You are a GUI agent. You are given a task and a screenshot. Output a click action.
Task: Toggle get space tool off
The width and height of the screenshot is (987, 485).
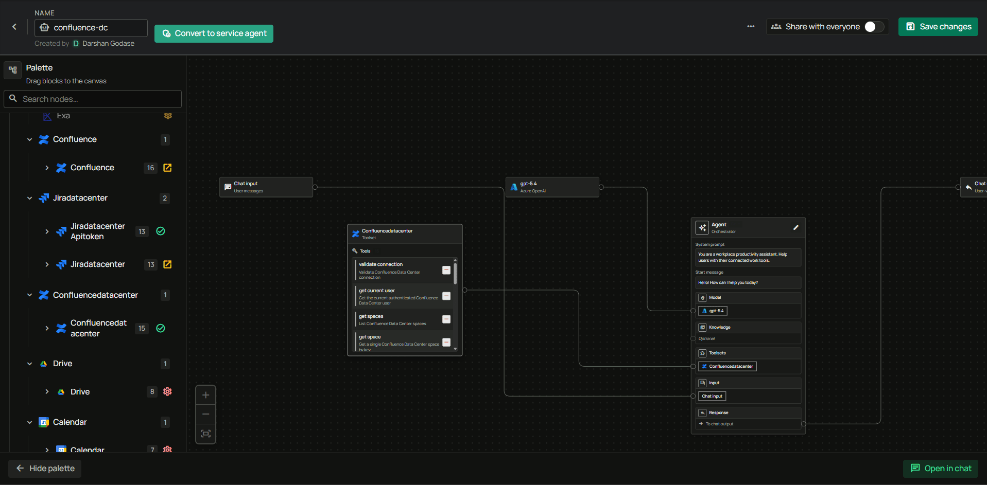446,342
